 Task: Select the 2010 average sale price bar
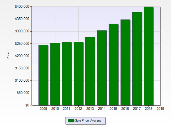pos(55,74)
